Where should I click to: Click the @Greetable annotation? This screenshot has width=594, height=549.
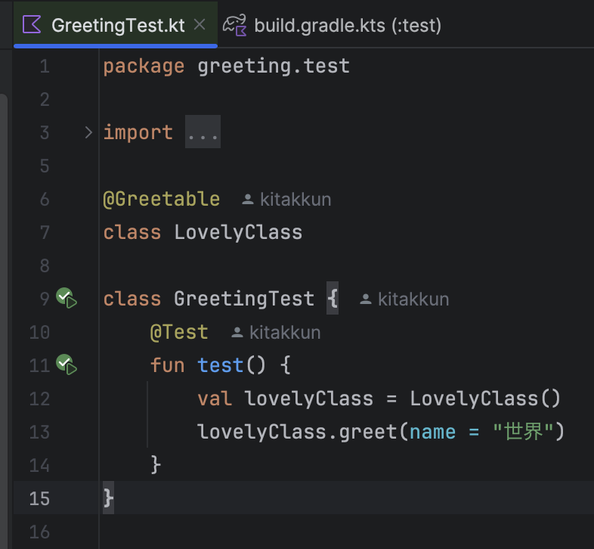(x=162, y=199)
